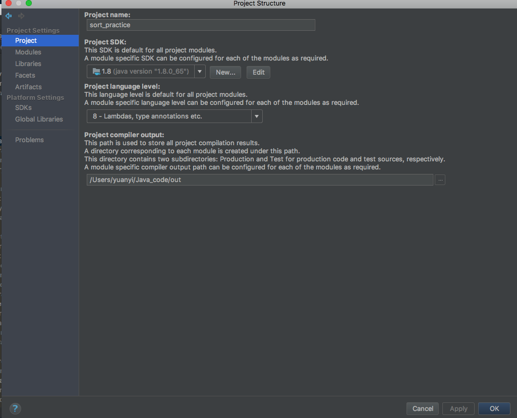Expand the SDK selector showing 1.8
Image resolution: width=517 pixels, height=418 pixels.
[200, 72]
